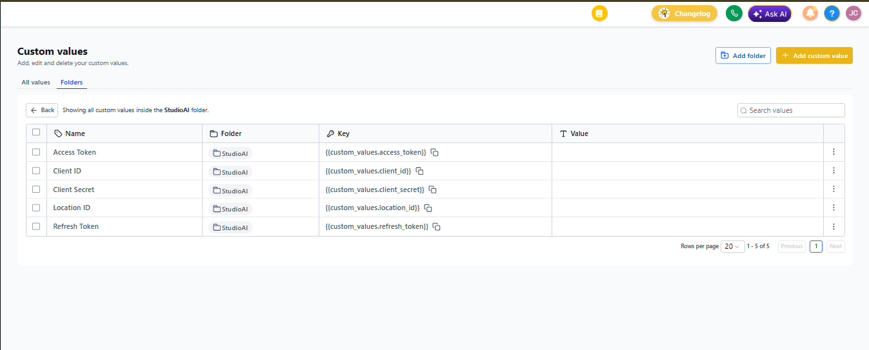Click the StudioAI folder tag in Refresh Token row
This screenshot has width=869, height=350.
point(230,228)
